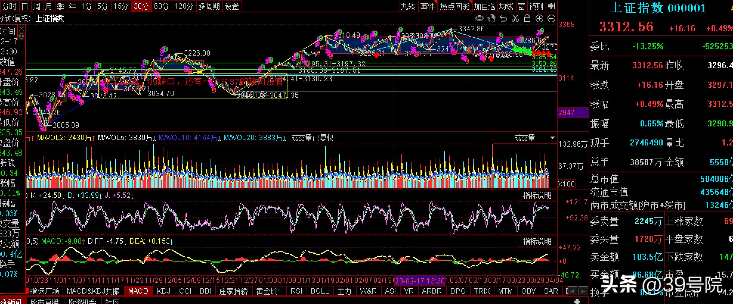Open the 多周期 period menu
Viewport: 733px width, 304px height.
pos(209,6)
